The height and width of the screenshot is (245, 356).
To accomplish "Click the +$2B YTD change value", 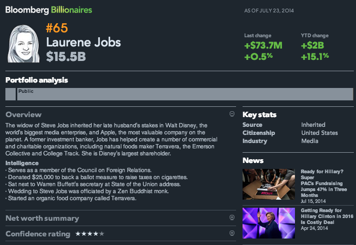I will [312, 45].
